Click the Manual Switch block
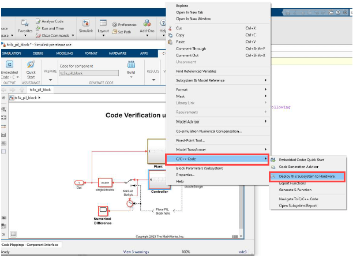 (x=129, y=182)
